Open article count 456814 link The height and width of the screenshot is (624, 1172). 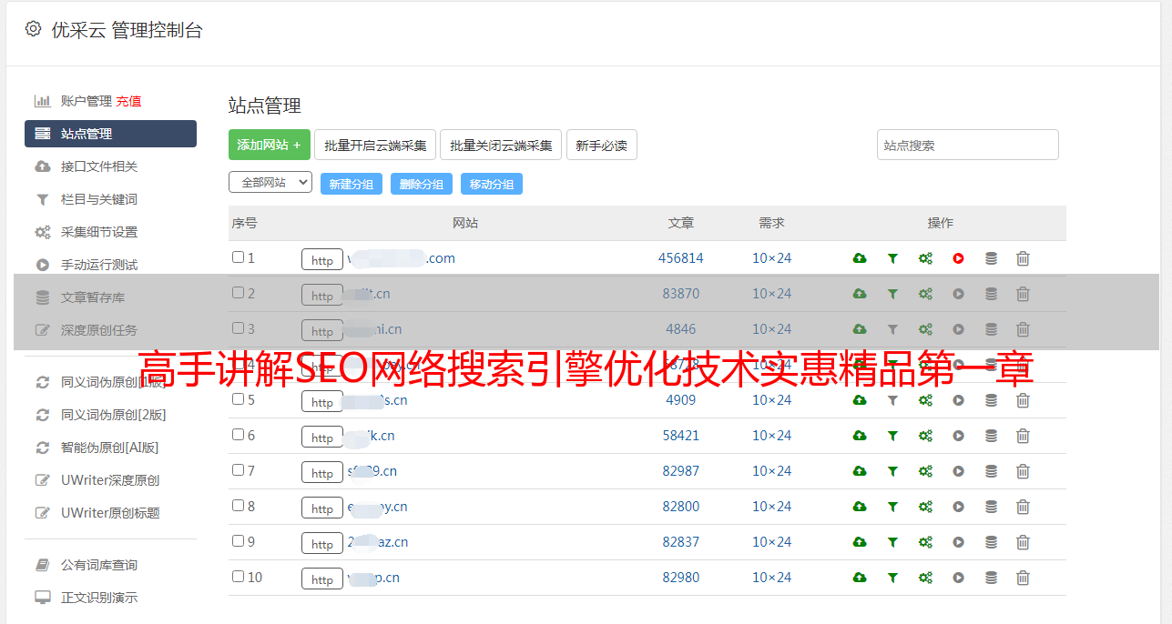[681, 258]
